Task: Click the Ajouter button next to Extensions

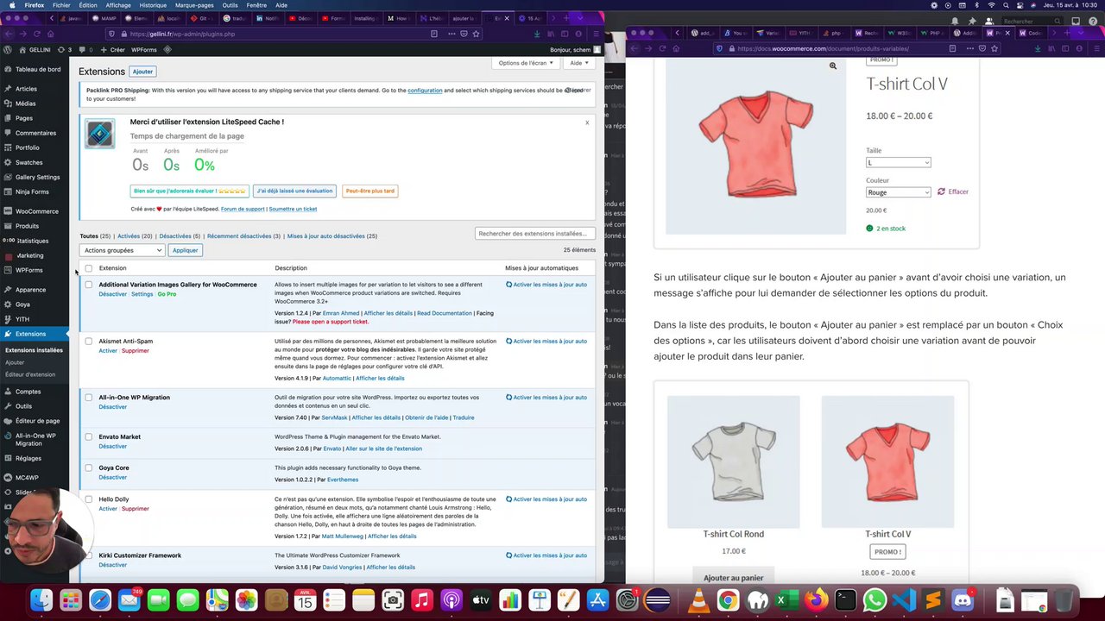Action: (x=142, y=72)
